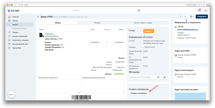Click the PlayStation 4 product thumbnail
The width and height of the screenshot is (215, 108).
41,35
